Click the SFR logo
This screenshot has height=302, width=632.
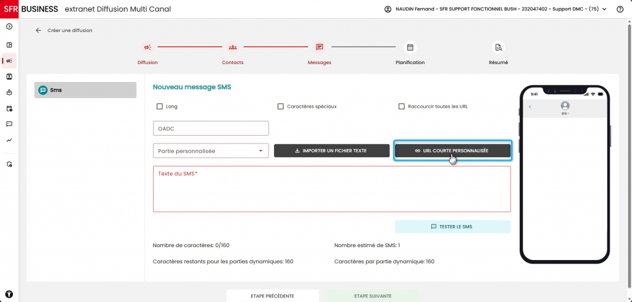coord(9,9)
